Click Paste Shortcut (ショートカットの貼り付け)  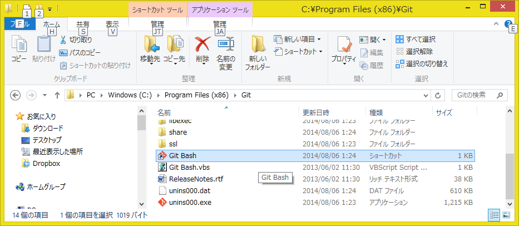[x=95, y=66]
